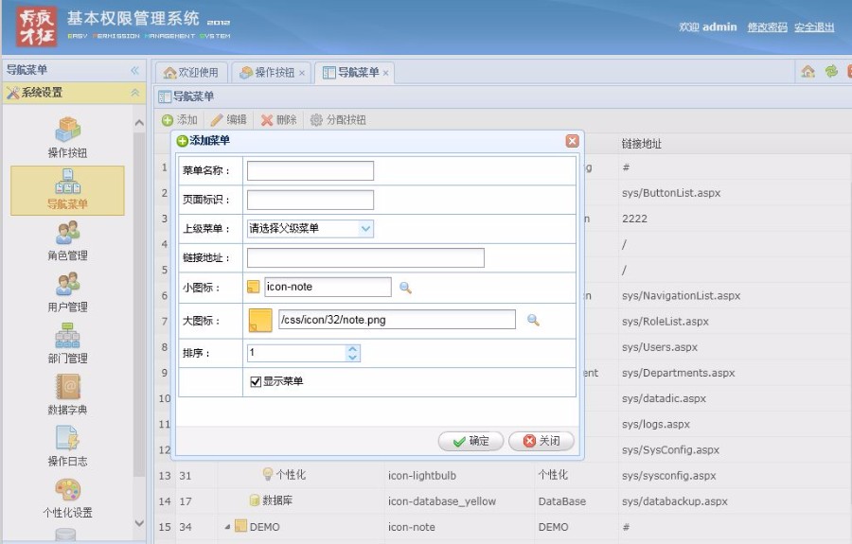Image resolution: width=852 pixels, height=544 pixels.
Task: Click the 关闭 button in dialog
Action: (541, 441)
